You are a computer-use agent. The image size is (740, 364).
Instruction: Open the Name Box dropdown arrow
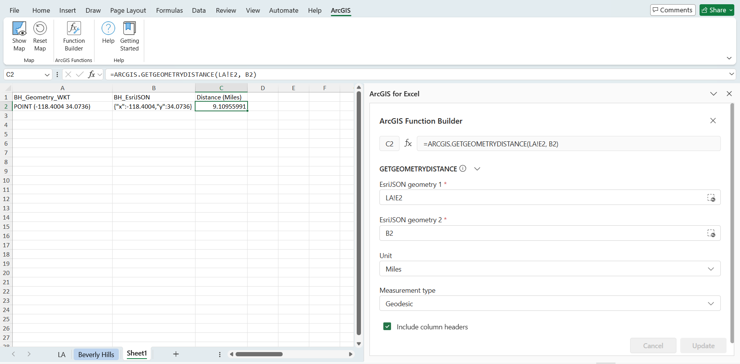coord(47,75)
